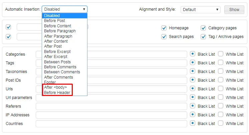
Task: Select Between Posts insertion option
Action: click(x=57, y=62)
